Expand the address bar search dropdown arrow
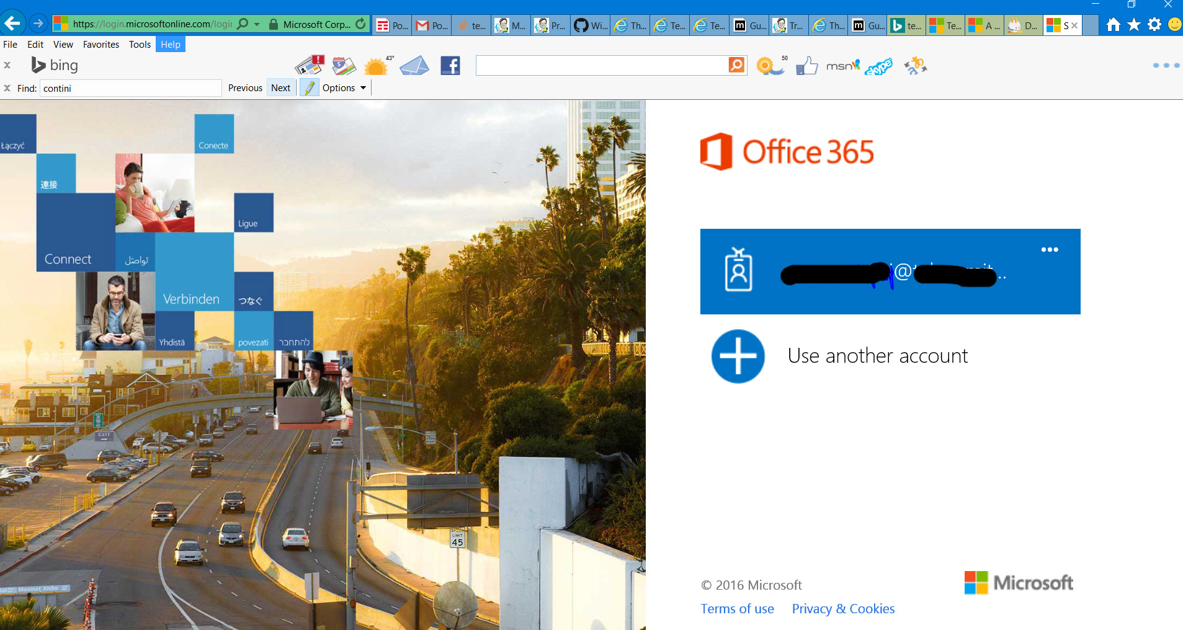This screenshot has height=630, width=1183. coord(257,24)
